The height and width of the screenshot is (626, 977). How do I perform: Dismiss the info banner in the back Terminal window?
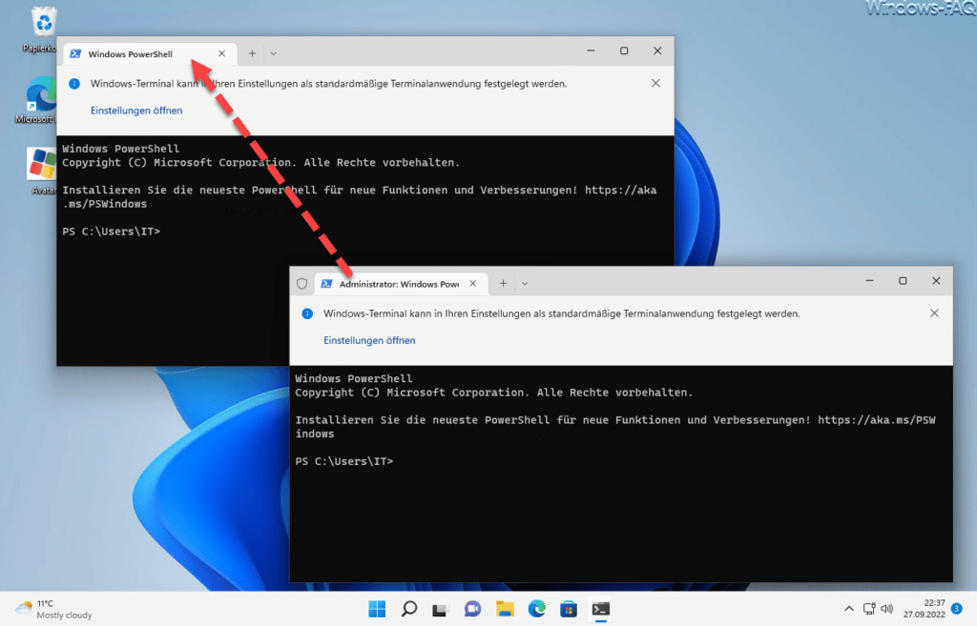[x=655, y=84]
